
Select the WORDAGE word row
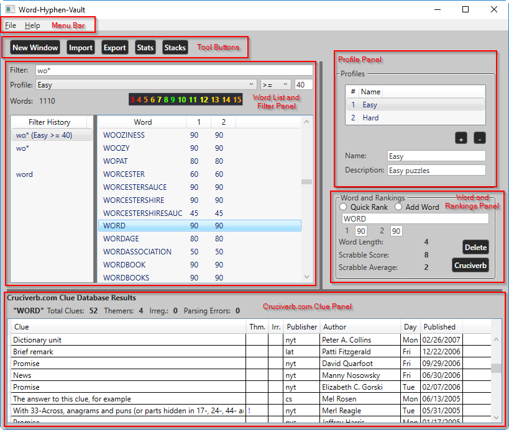click(x=199, y=239)
